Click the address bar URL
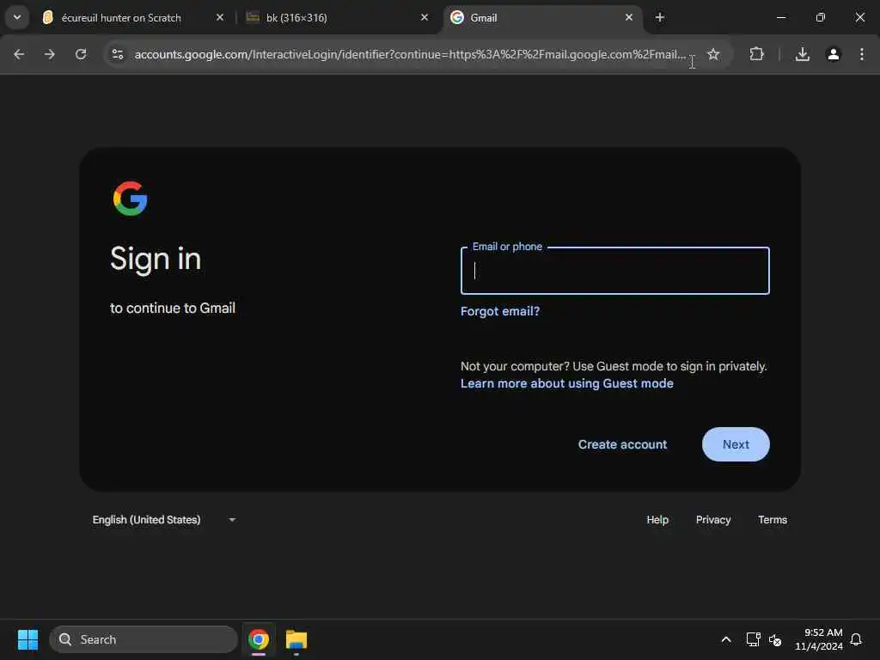This screenshot has height=660, width=880. (x=410, y=54)
